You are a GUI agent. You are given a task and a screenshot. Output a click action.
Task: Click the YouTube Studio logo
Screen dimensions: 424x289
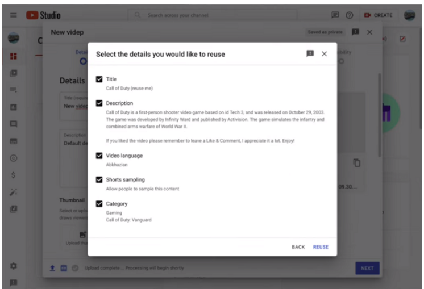[x=43, y=15]
